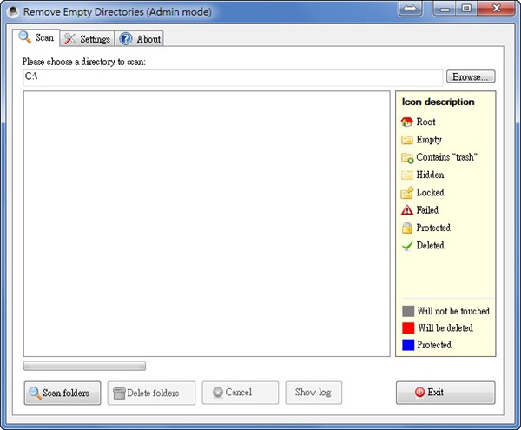
Task: Click the Cancel button
Action: (241, 393)
